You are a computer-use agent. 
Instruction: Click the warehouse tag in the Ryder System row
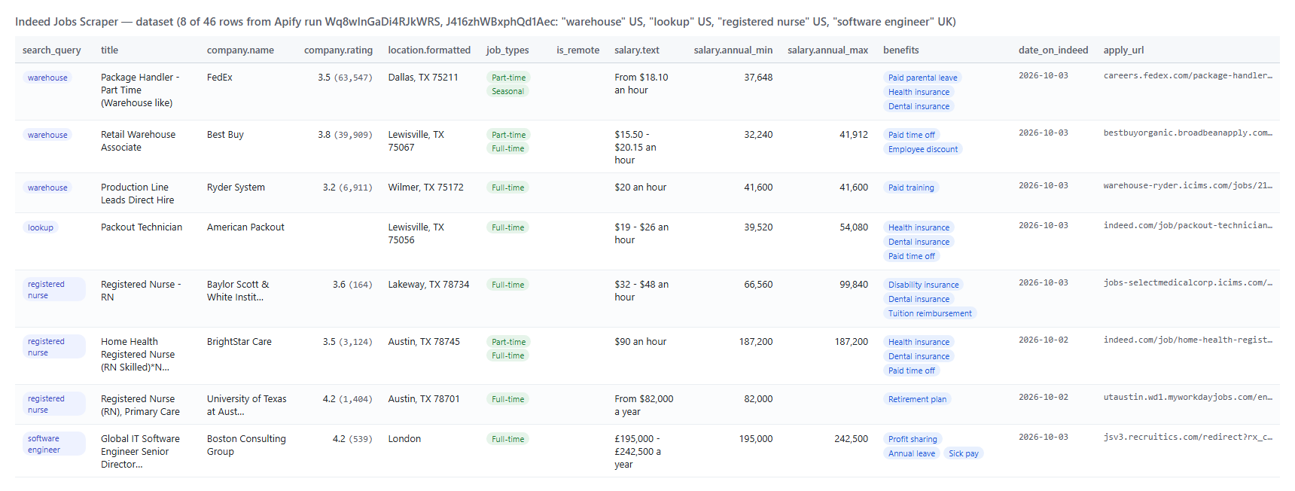pyautogui.click(x=47, y=188)
